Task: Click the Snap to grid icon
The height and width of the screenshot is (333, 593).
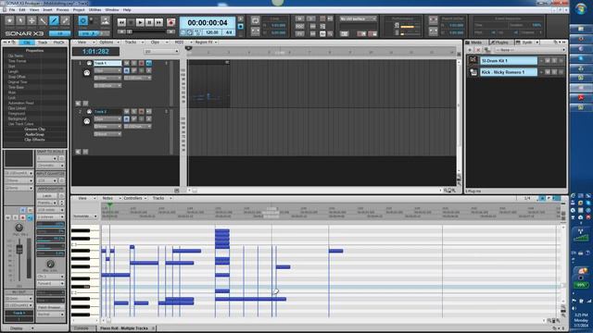Action: coord(82,20)
